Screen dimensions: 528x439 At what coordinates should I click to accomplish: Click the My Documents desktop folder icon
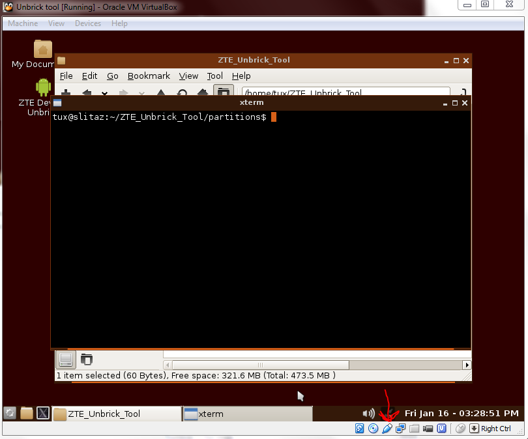(x=43, y=49)
